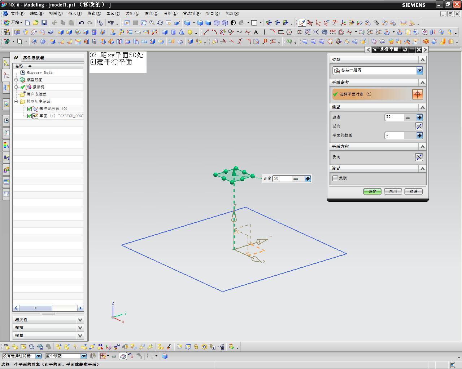The height and width of the screenshot is (369, 462).
Task: Click the Open file folder icon
Action: [35, 23]
